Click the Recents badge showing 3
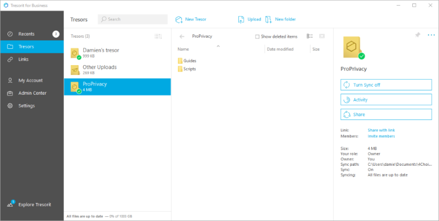439x221 pixels. tap(56, 34)
